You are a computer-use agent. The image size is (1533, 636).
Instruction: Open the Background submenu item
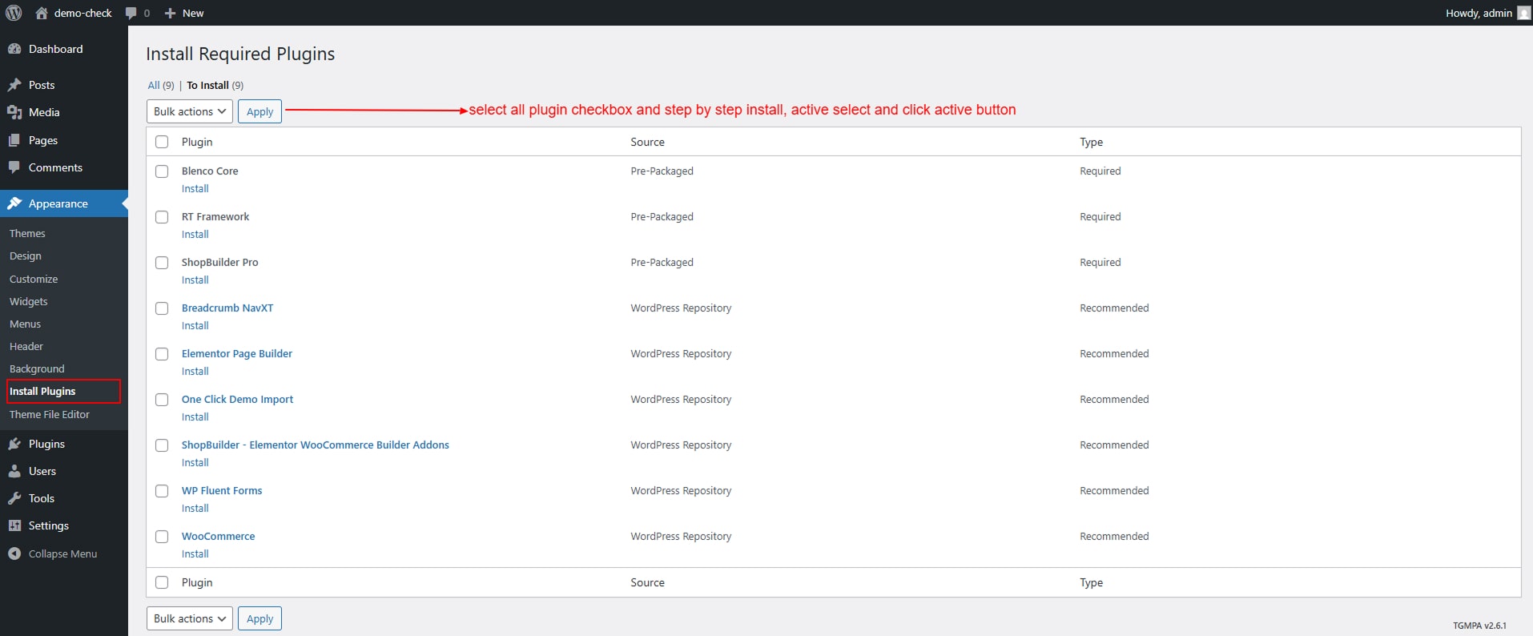point(37,368)
